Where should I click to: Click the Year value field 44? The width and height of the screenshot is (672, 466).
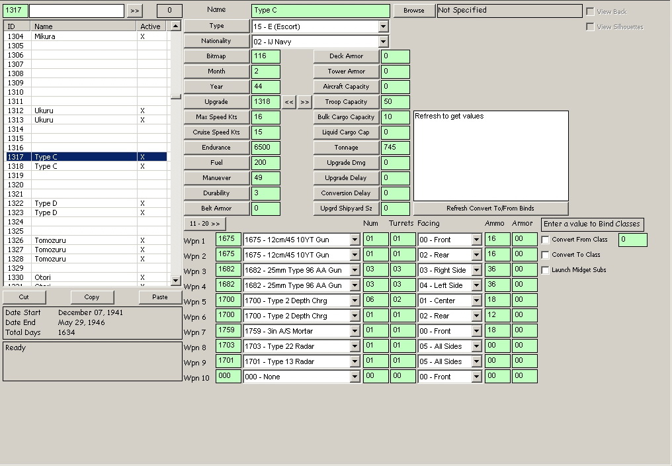266,87
